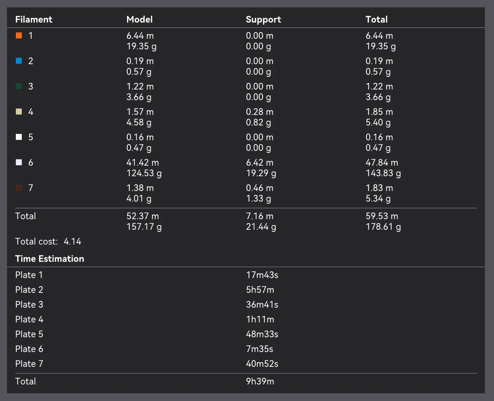Select the Plate 2 row label

pos(29,290)
